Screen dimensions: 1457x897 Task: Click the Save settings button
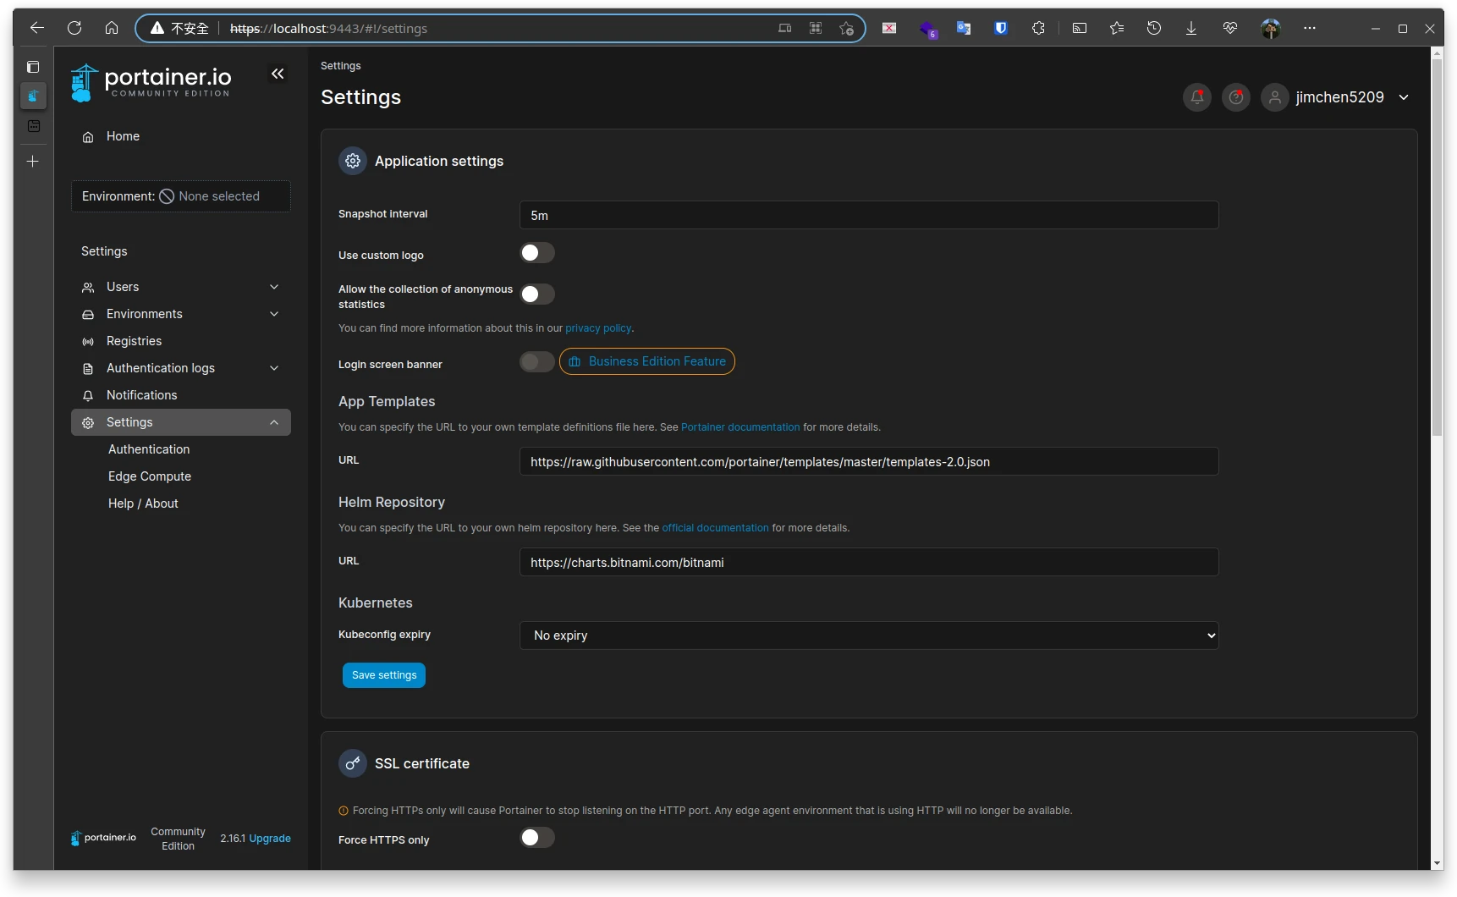384,675
